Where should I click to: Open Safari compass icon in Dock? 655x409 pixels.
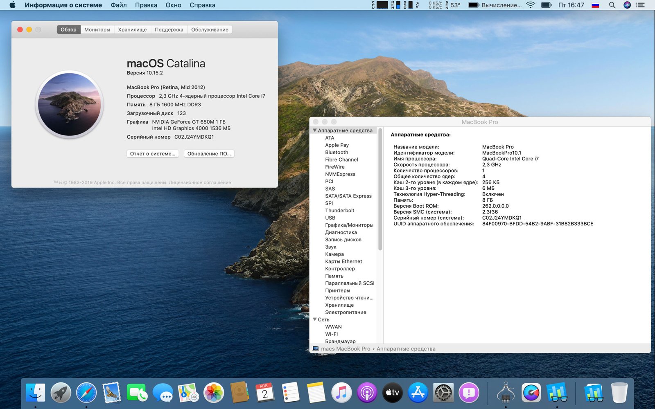86,393
